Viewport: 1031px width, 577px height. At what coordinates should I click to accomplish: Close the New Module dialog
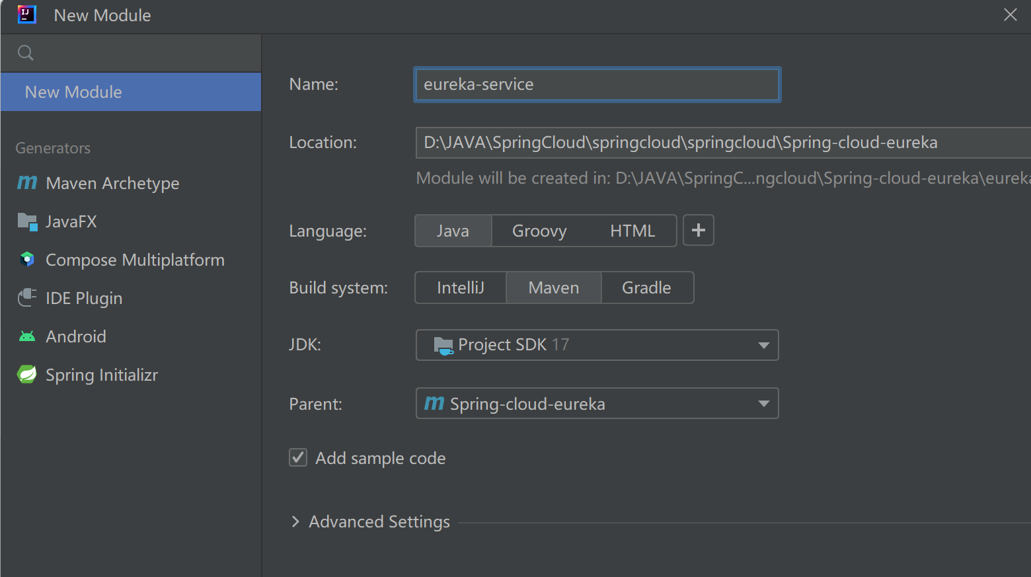[x=1011, y=15]
